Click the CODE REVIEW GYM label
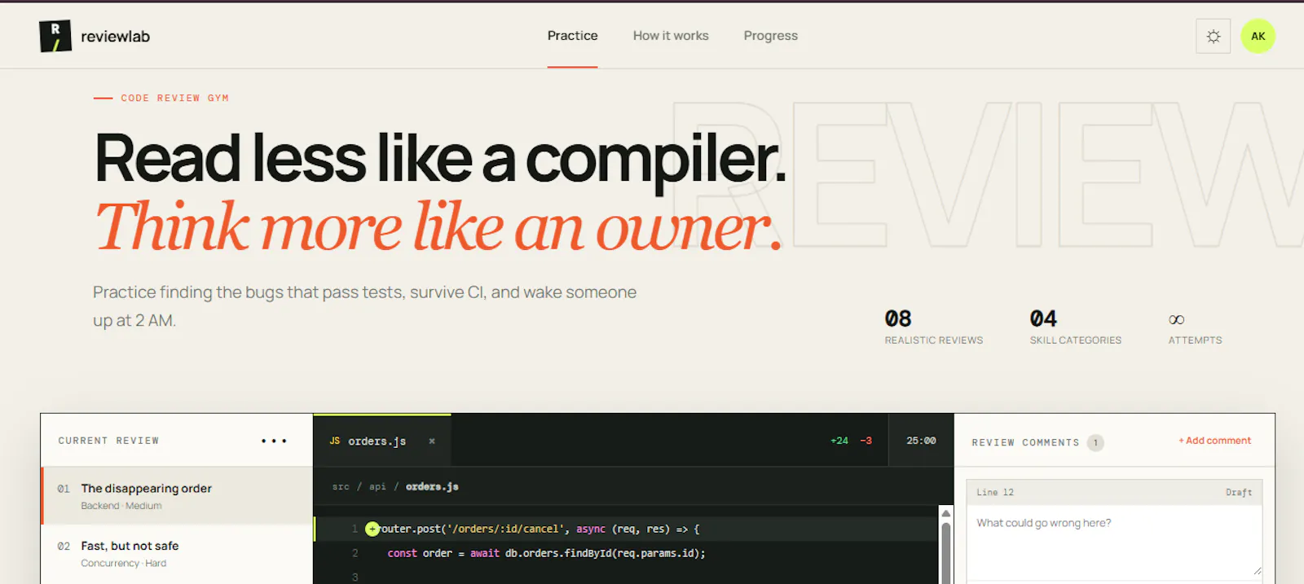Viewport: 1304px width, 584px height. pos(174,98)
